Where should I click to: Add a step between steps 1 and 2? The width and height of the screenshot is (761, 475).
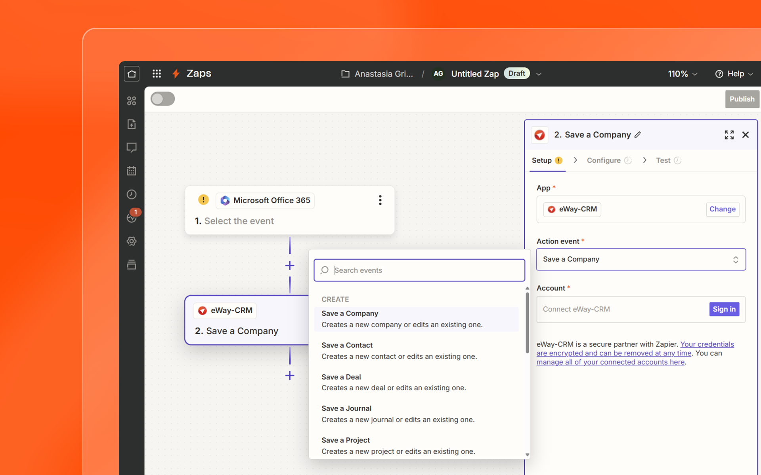coord(290,265)
